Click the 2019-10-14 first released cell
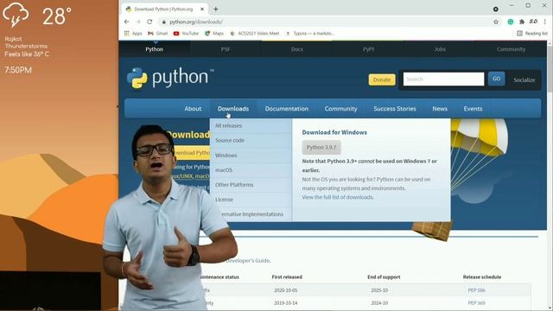 [286, 303]
